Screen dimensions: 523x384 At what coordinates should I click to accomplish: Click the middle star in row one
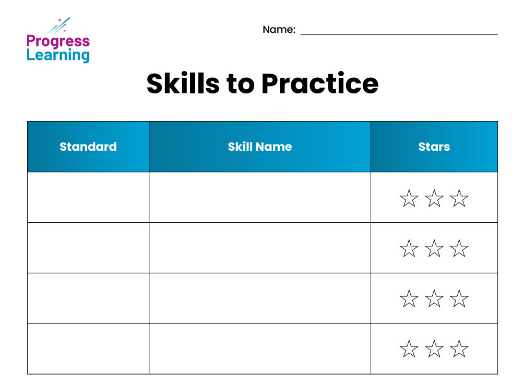point(434,199)
